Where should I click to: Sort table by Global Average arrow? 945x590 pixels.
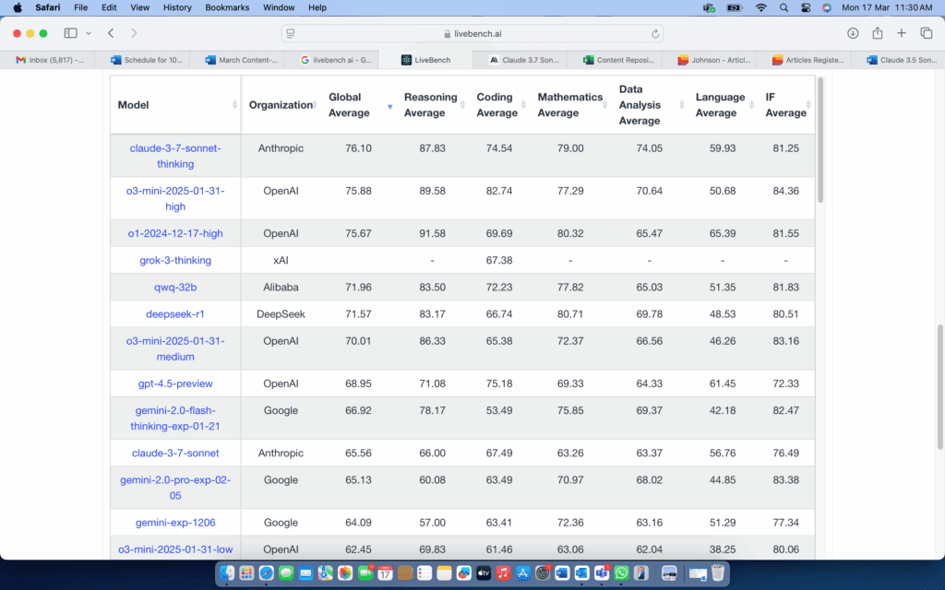(x=390, y=107)
